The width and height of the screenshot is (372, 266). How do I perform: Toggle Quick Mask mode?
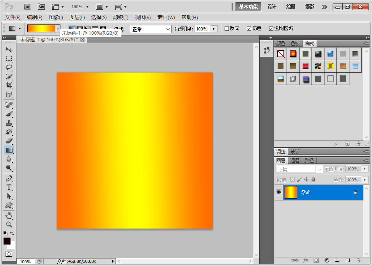(x=9, y=254)
